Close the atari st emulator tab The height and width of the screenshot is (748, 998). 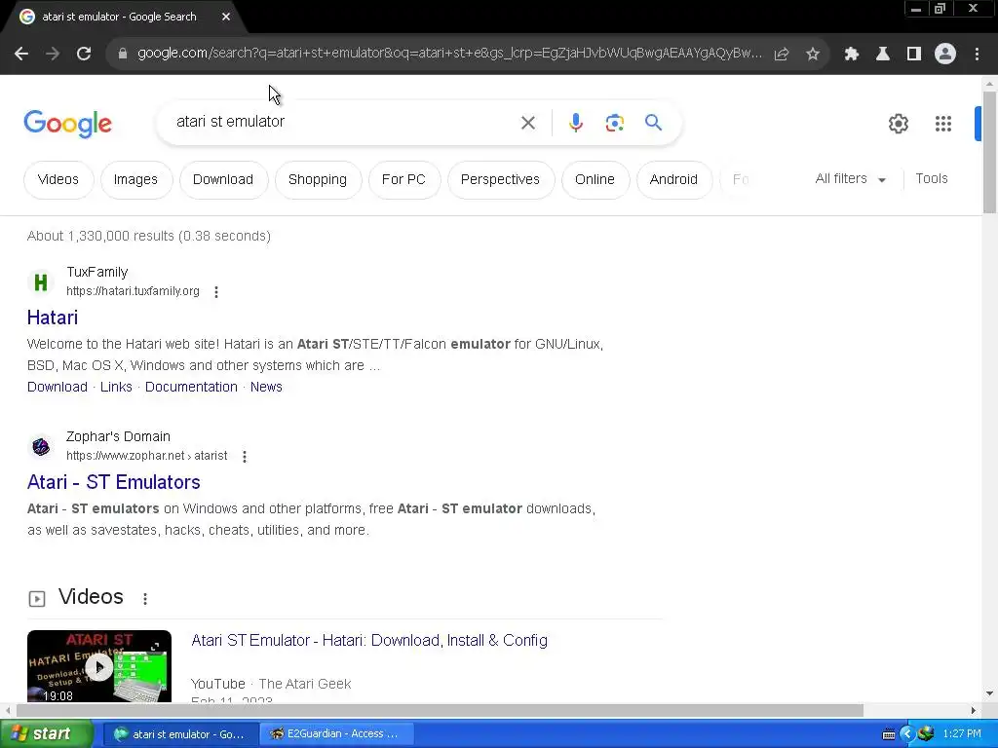coord(226,18)
